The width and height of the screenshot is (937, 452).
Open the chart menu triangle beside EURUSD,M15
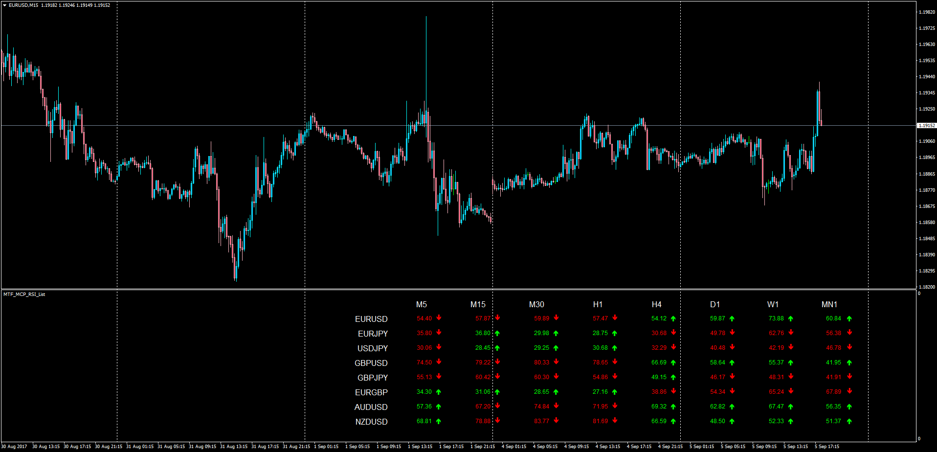tap(4, 5)
